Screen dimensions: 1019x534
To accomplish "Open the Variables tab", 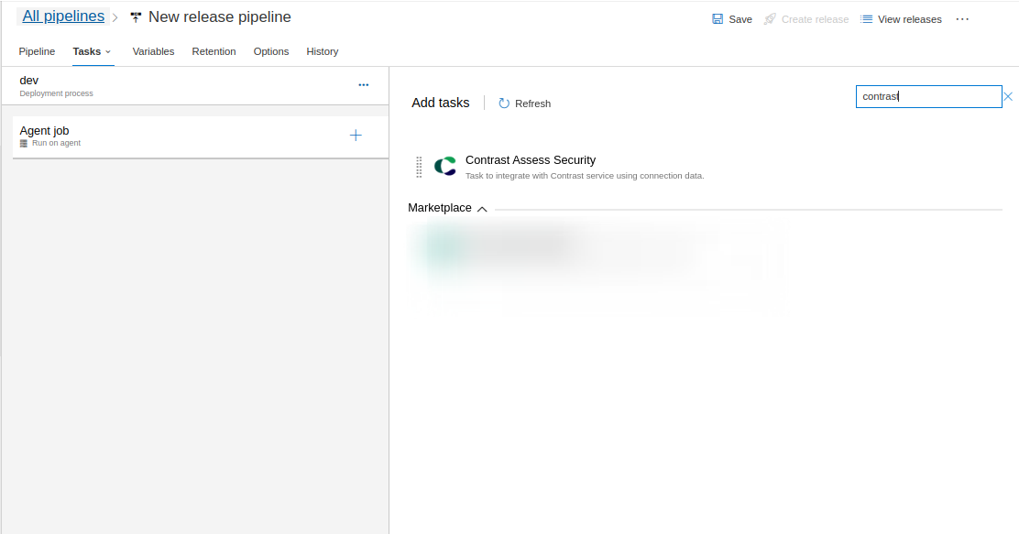I will click(153, 51).
